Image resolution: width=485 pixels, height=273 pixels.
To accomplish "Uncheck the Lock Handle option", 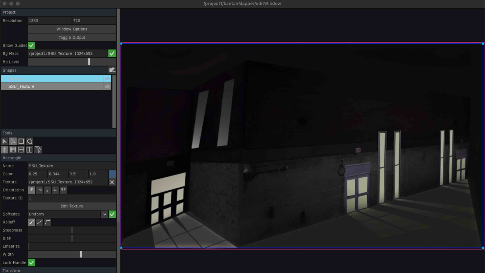I will pyautogui.click(x=31, y=263).
